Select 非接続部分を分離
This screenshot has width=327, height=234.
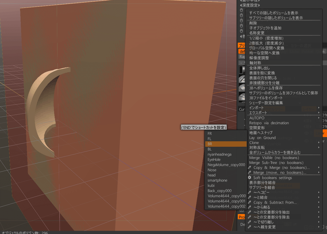(x=264, y=83)
